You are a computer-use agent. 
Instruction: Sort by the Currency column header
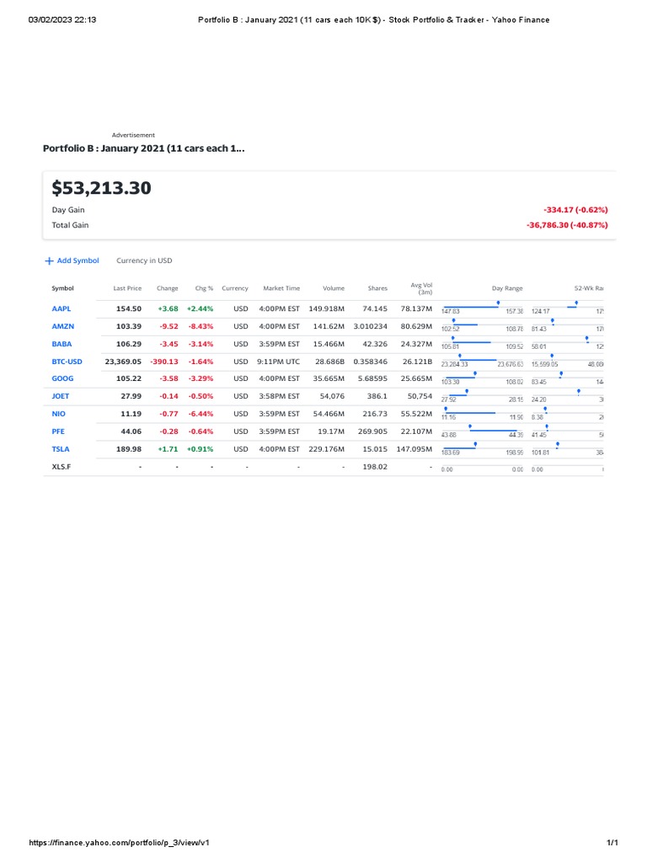[x=235, y=288]
